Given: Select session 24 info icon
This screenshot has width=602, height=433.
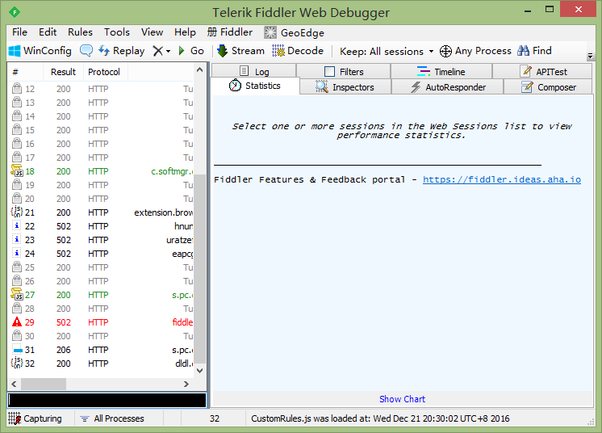Looking at the screenshot, I should [17, 254].
